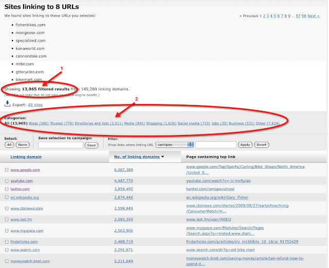Open the 'contains' filter dropdown
329x268 pixels.
174,145
